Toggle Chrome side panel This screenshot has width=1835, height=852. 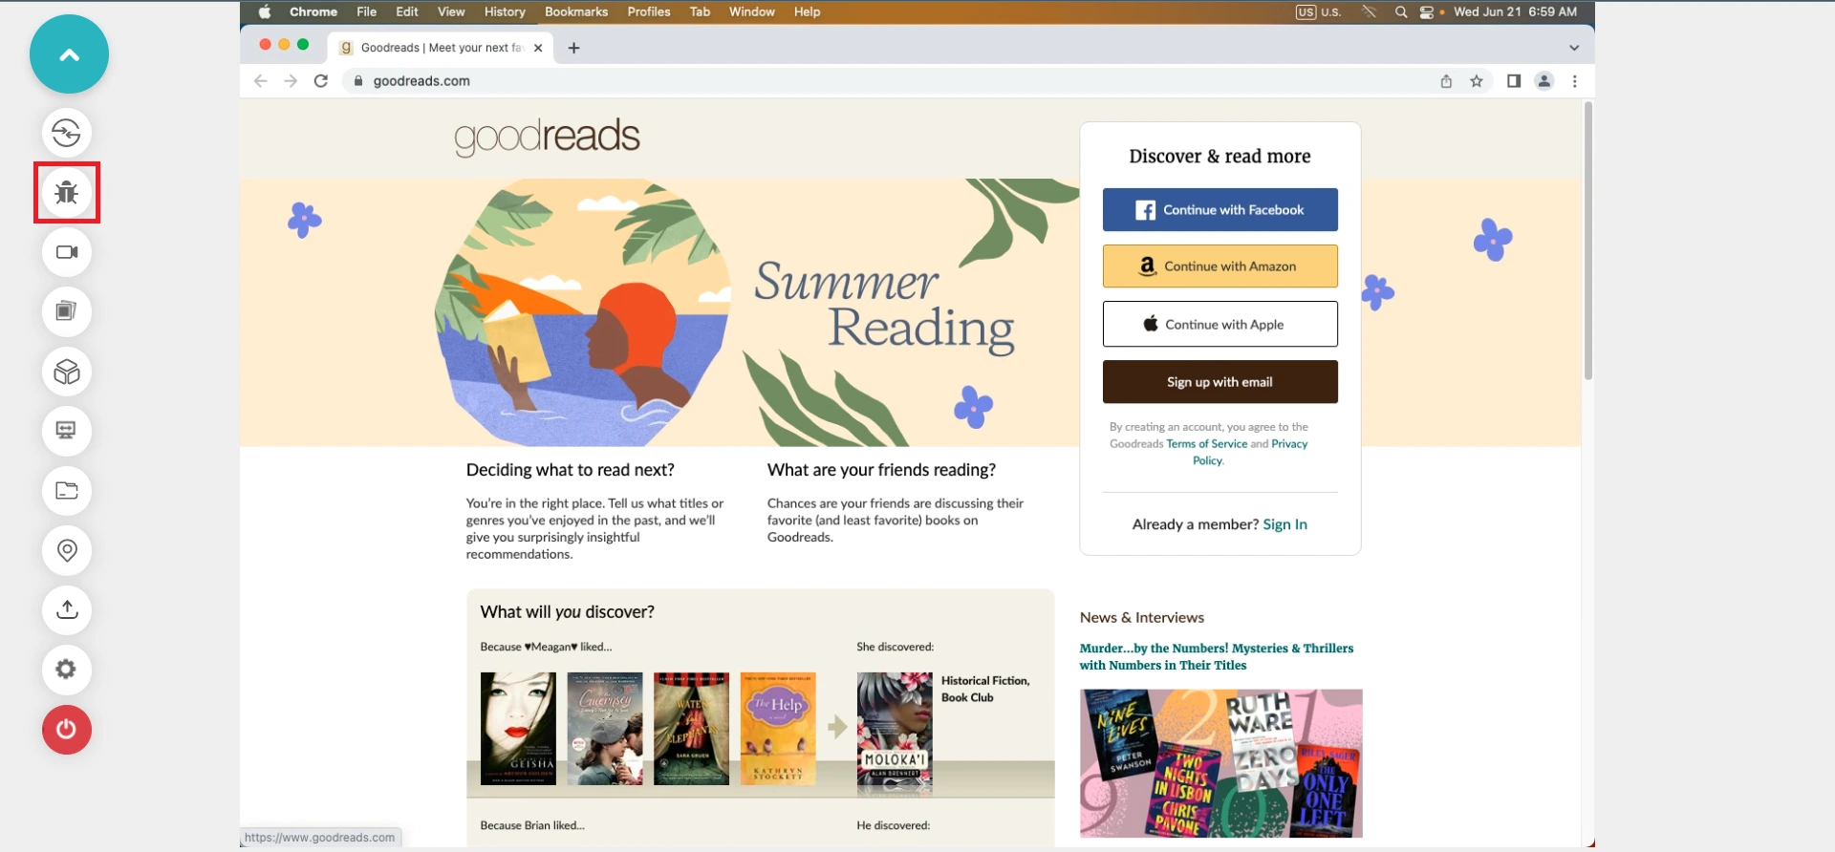click(1514, 81)
